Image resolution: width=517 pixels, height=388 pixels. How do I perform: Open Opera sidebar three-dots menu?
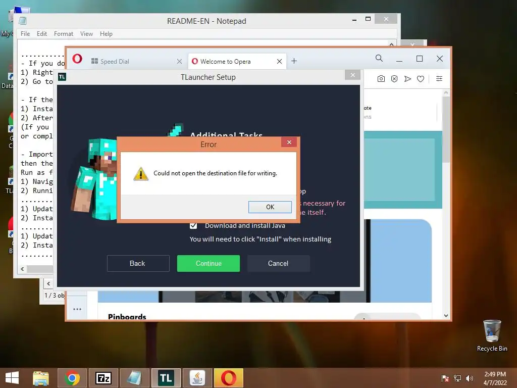[77, 309]
